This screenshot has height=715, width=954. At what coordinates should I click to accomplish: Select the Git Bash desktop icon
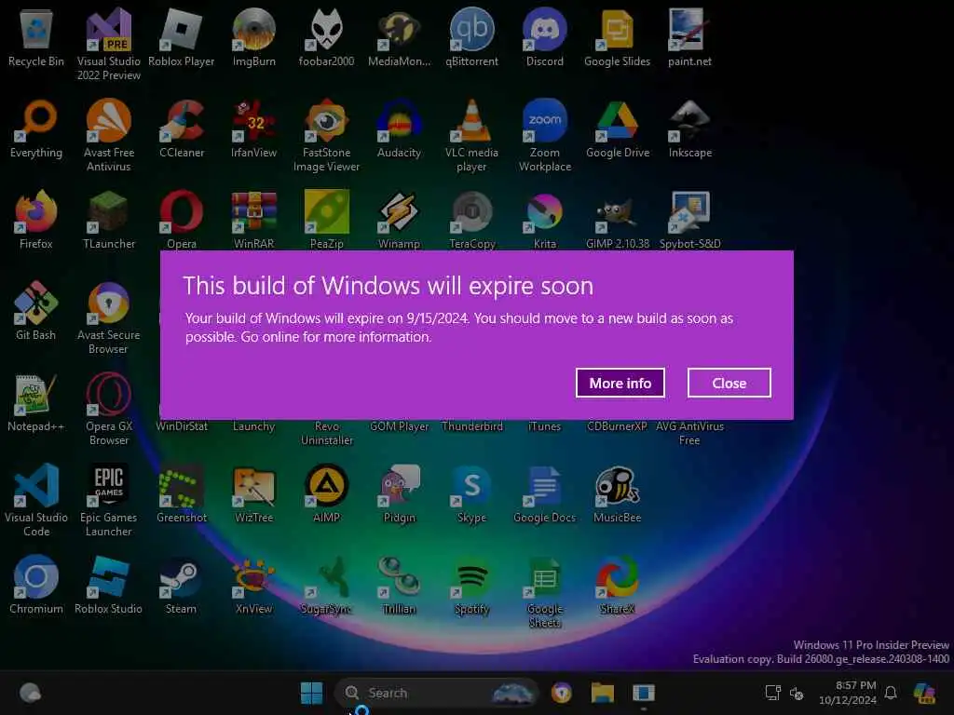36,311
